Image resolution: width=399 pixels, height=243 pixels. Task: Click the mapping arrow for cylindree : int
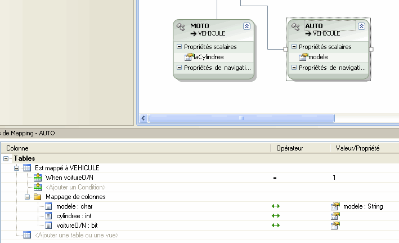(x=276, y=216)
